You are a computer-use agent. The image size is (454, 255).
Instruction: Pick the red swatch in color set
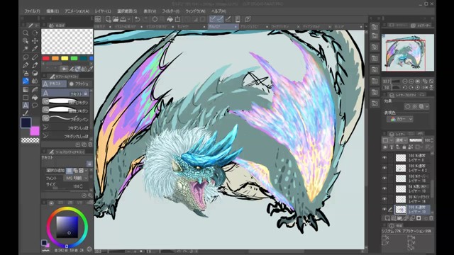[x=46, y=58]
